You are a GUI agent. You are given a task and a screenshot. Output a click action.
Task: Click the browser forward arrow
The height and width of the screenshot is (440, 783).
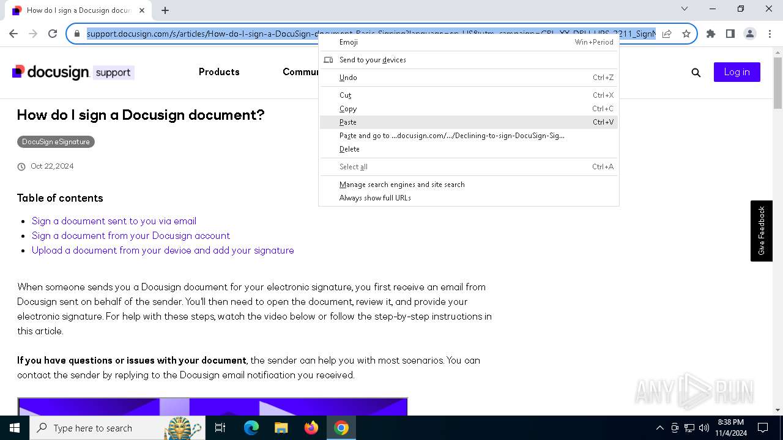click(33, 34)
